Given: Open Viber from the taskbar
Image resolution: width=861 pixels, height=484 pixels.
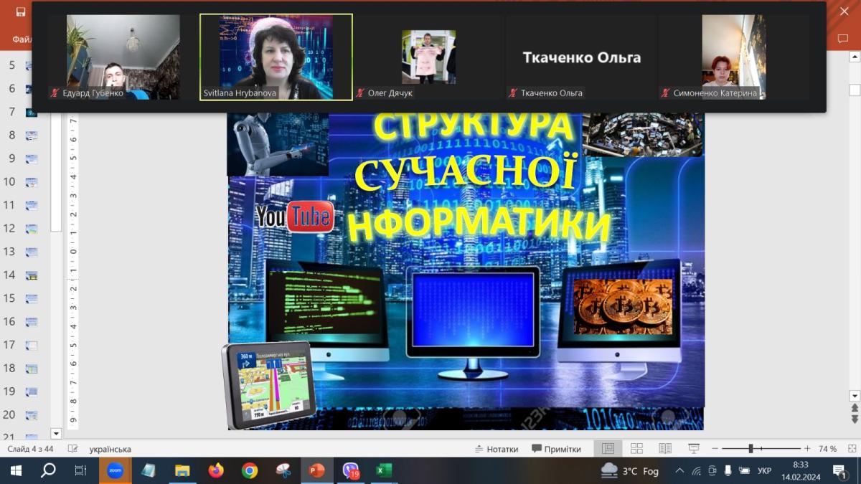Looking at the screenshot, I should 350,470.
